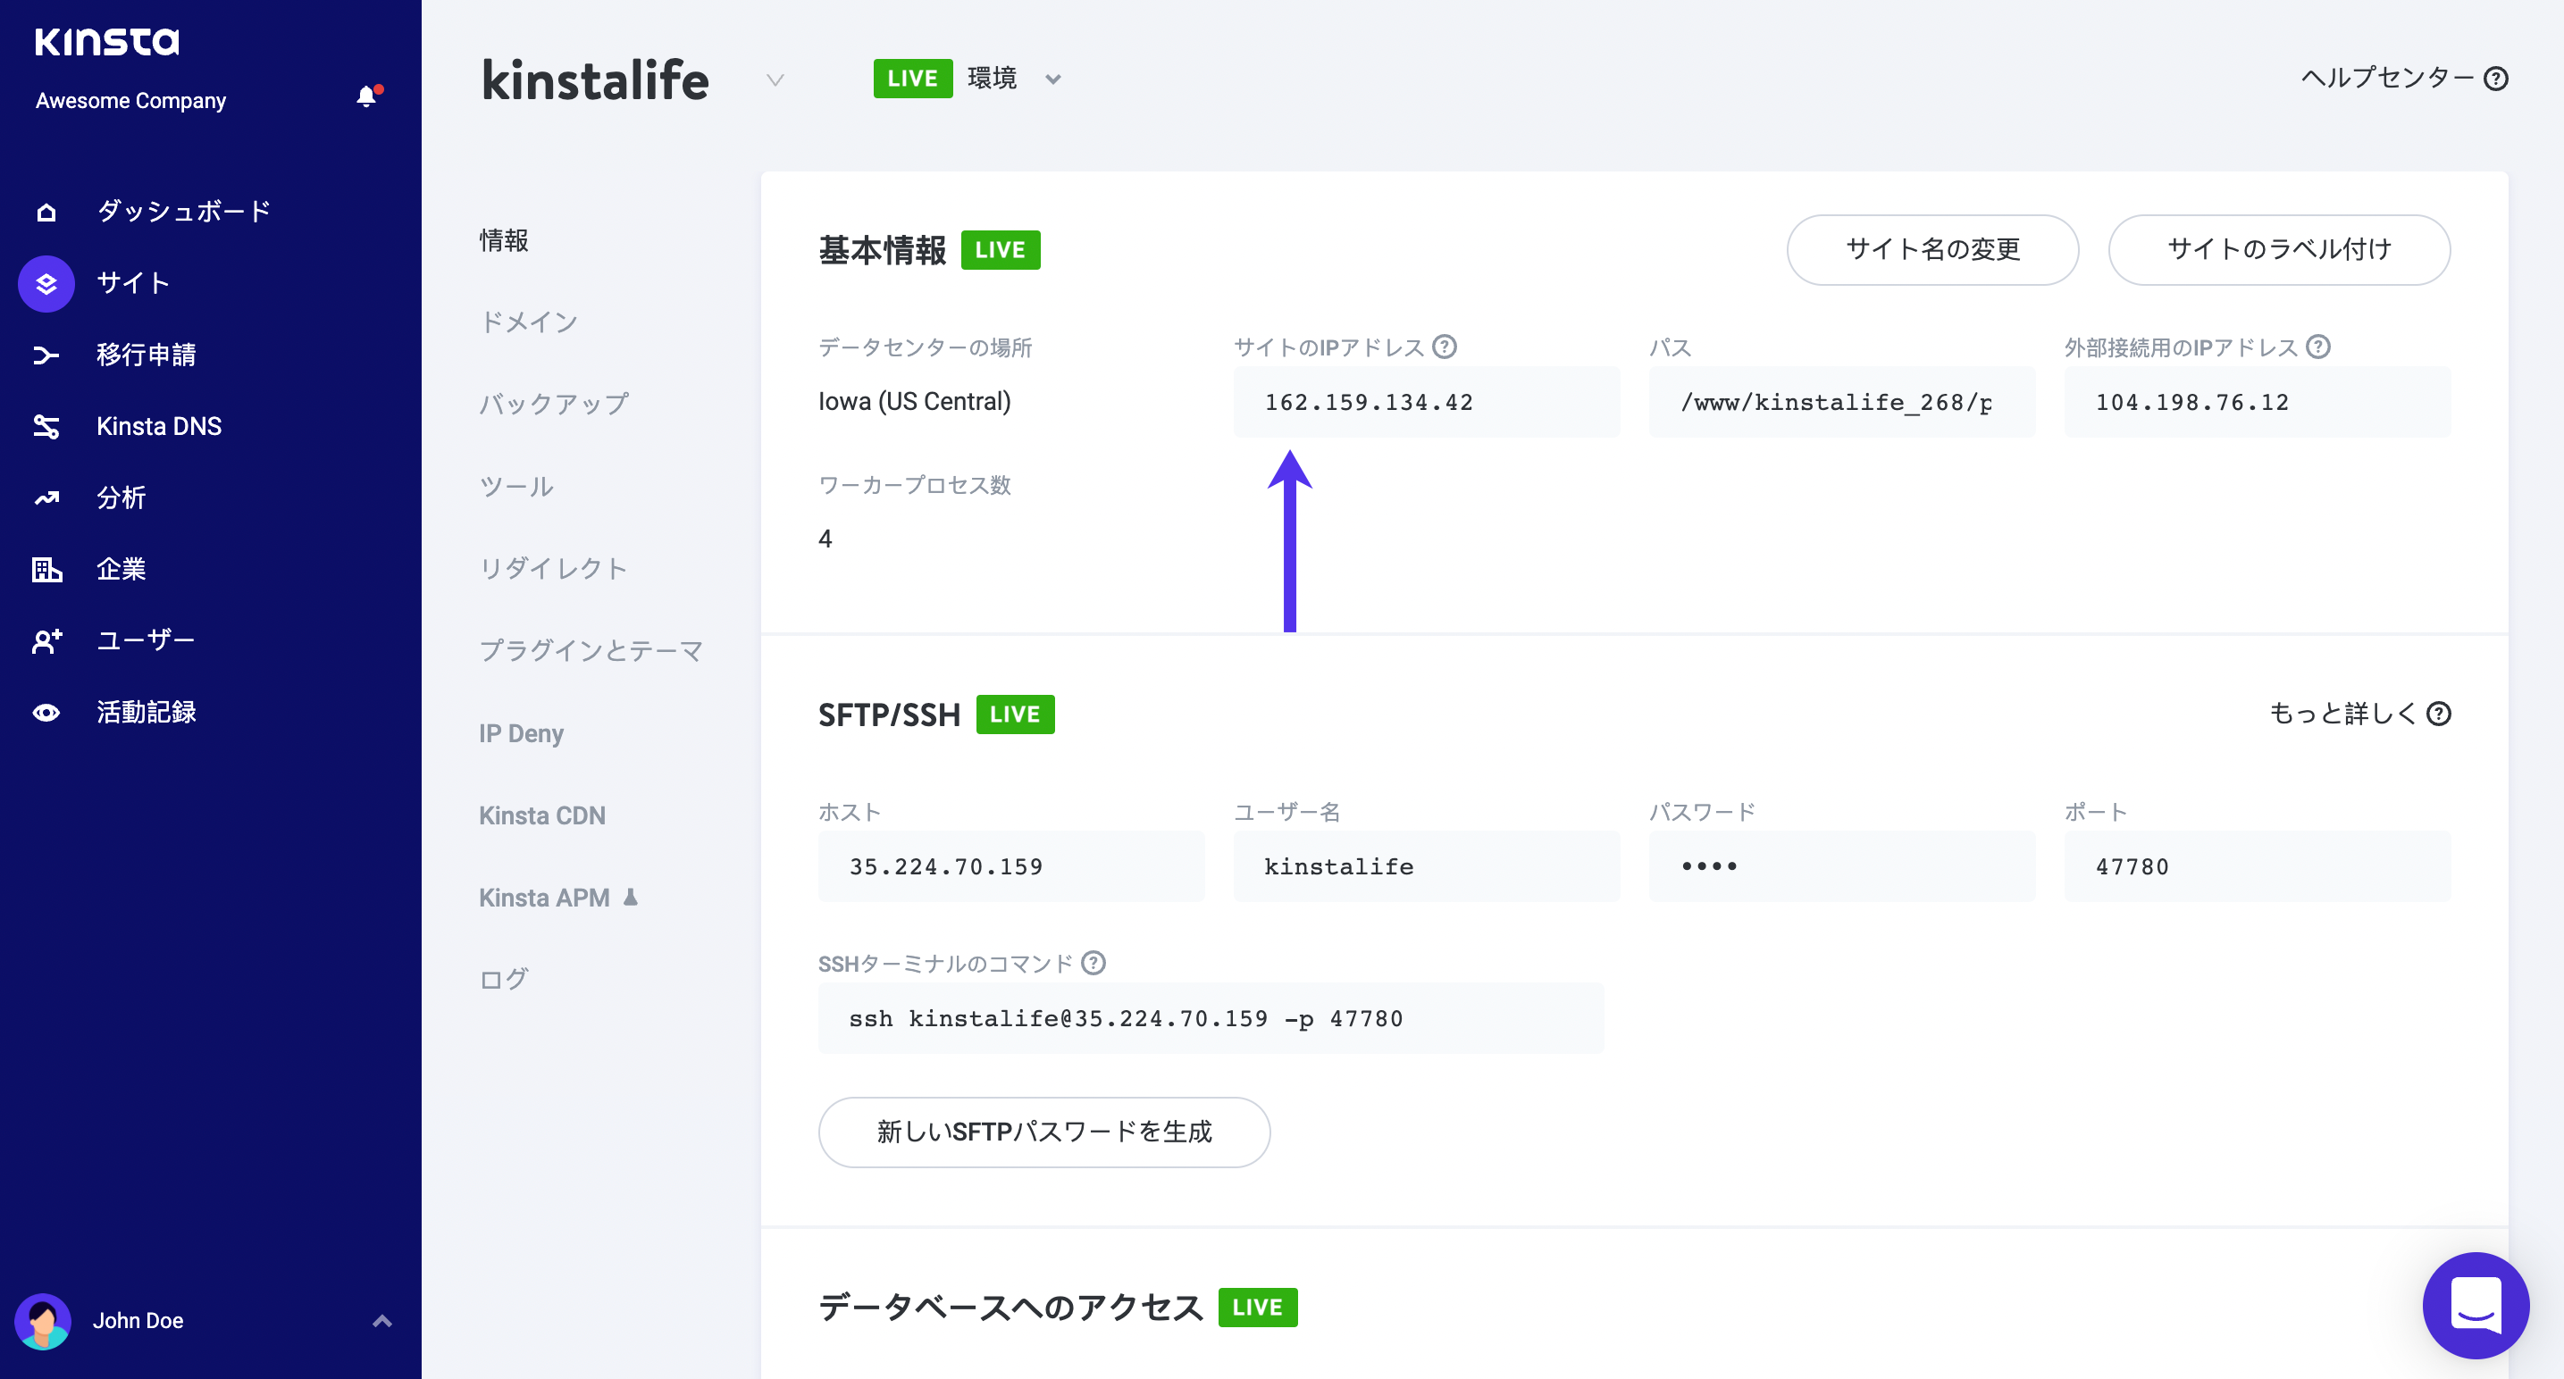Click help center question mark icon
The image size is (2564, 1379).
click(2495, 79)
